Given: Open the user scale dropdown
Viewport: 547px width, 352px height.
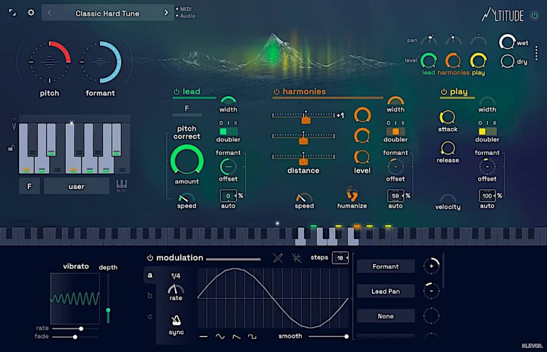Looking at the screenshot, I should (x=76, y=186).
